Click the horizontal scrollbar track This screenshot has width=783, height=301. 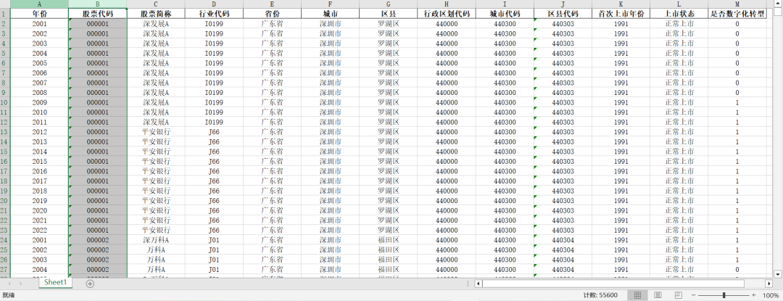pos(623,284)
